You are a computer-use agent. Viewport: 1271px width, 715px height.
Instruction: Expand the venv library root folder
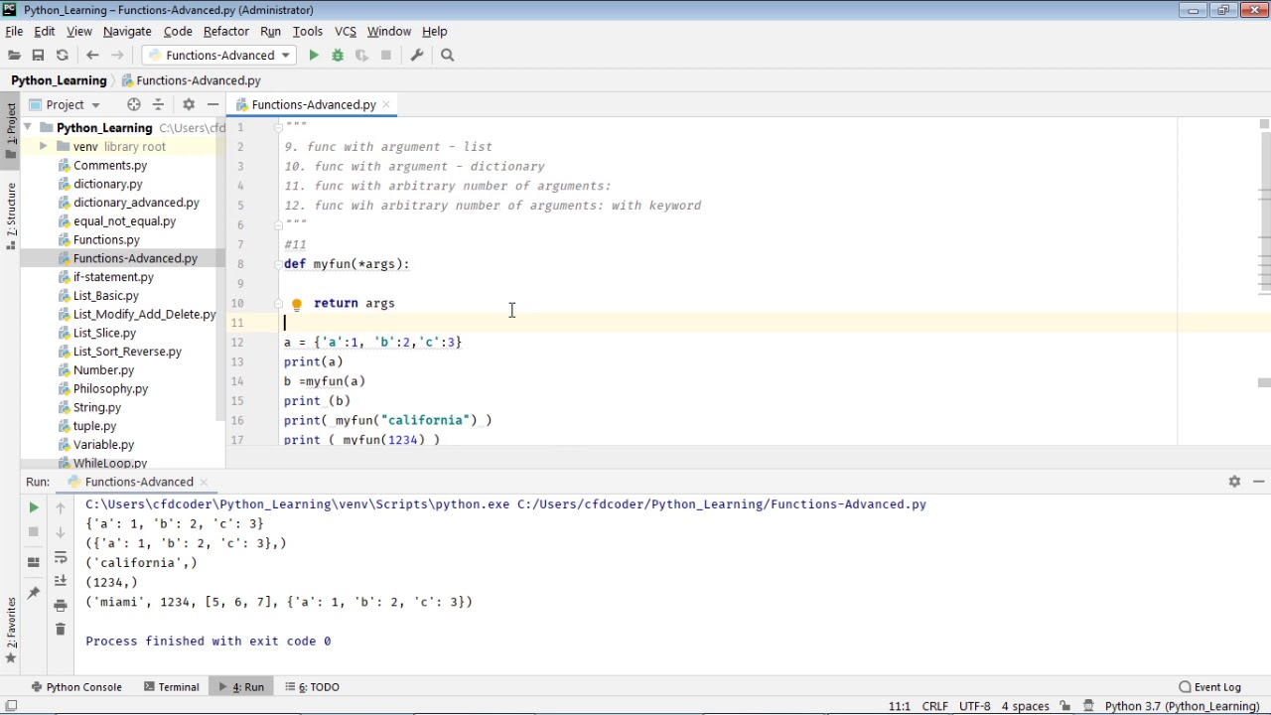click(x=44, y=147)
